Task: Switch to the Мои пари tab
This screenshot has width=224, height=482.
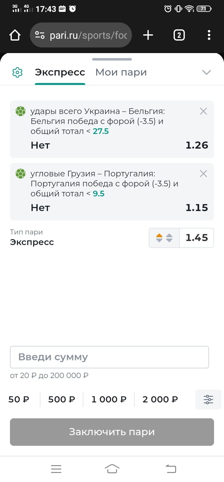Action: click(x=121, y=72)
